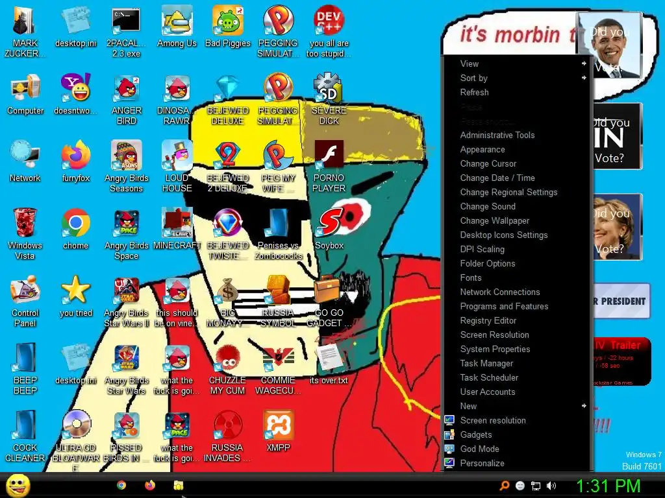Choose Gadgets in the context menu
Image resolution: width=665 pixels, height=498 pixels.
coord(517,434)
